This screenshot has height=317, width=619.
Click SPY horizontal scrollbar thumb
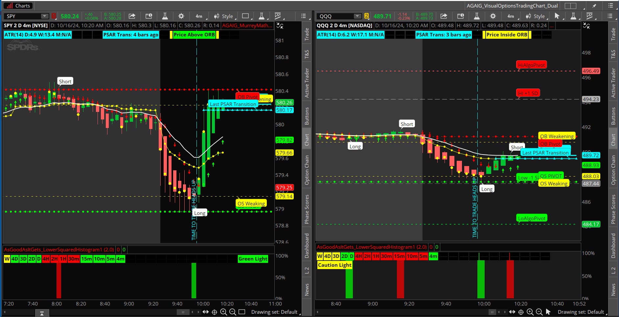click(183, 312)
